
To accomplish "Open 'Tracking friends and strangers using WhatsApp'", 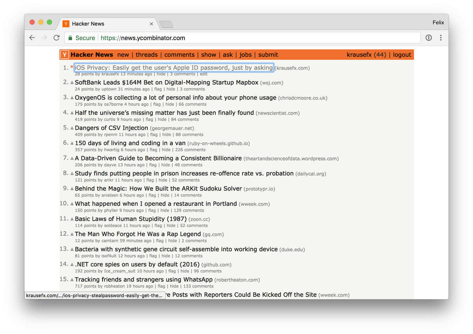I will click(143, 280).
